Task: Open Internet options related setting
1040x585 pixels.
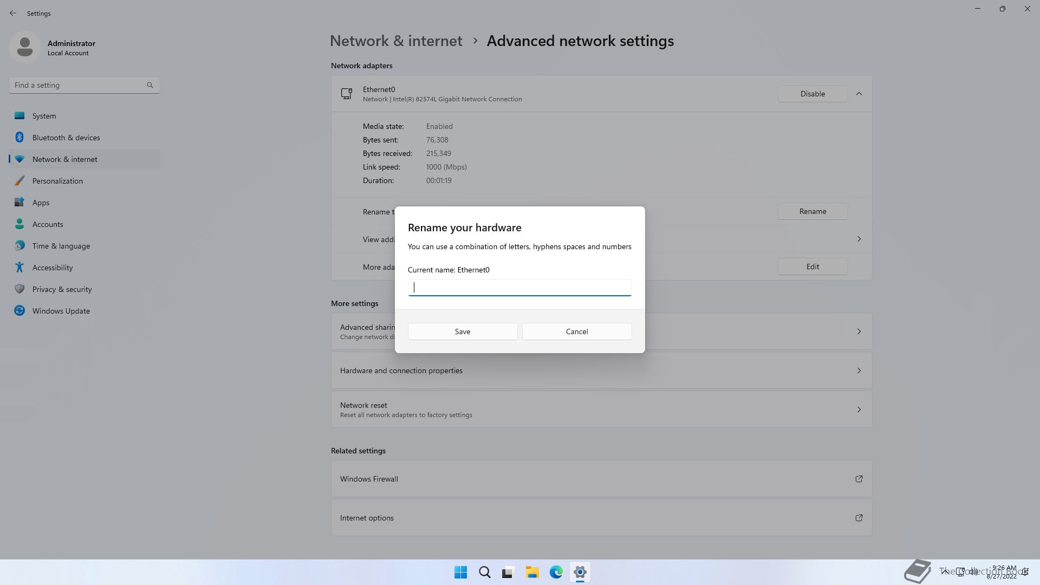Action: [x=367, y=518]
